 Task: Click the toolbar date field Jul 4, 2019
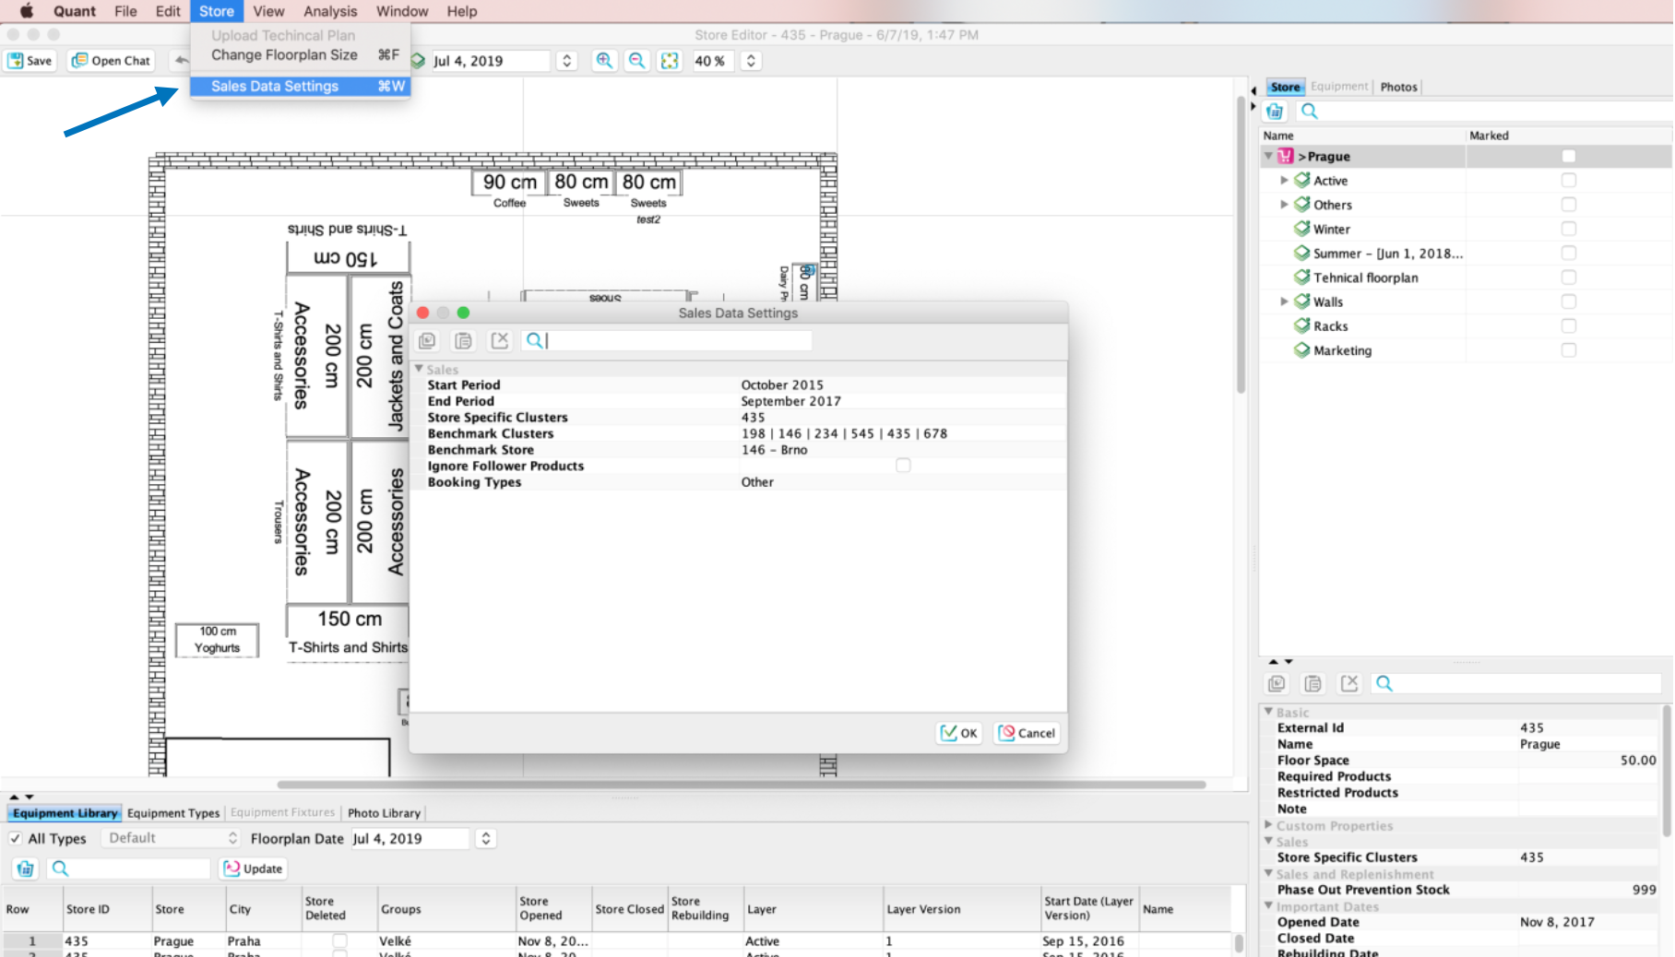pyautogui.click(x=490, y=61)
